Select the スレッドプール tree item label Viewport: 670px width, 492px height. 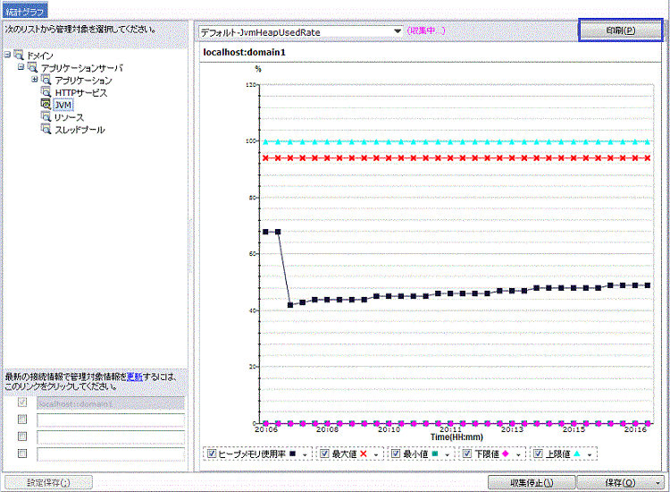coord(80,131)
